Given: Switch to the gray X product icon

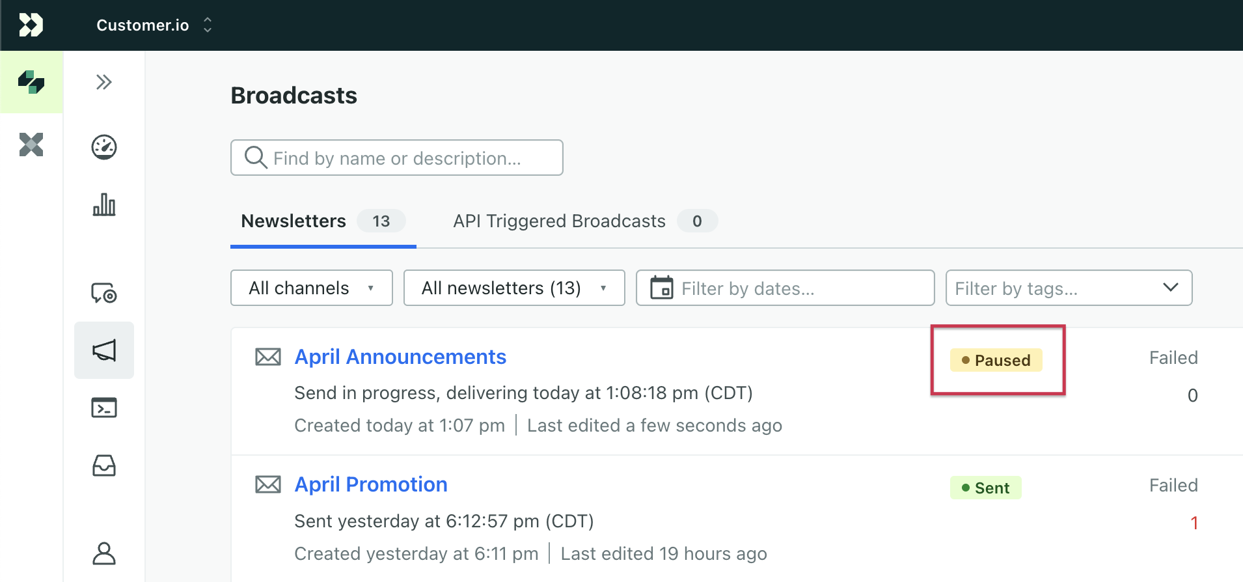Looking at the screenshot, I should [31, 145].
